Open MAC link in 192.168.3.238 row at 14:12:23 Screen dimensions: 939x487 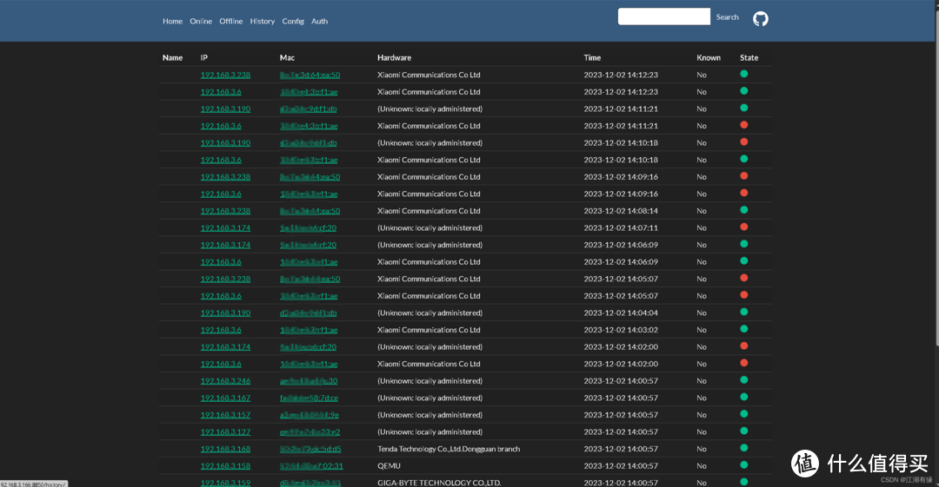[x=310, y=75]
